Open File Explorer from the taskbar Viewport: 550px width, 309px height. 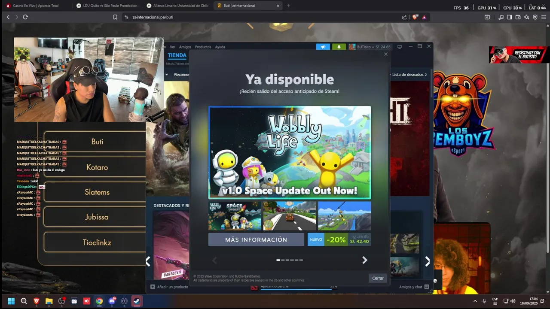pos(49,301)
